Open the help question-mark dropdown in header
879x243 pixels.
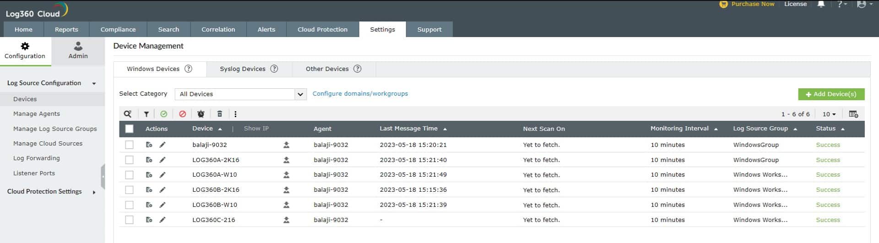tap(842, 4)
